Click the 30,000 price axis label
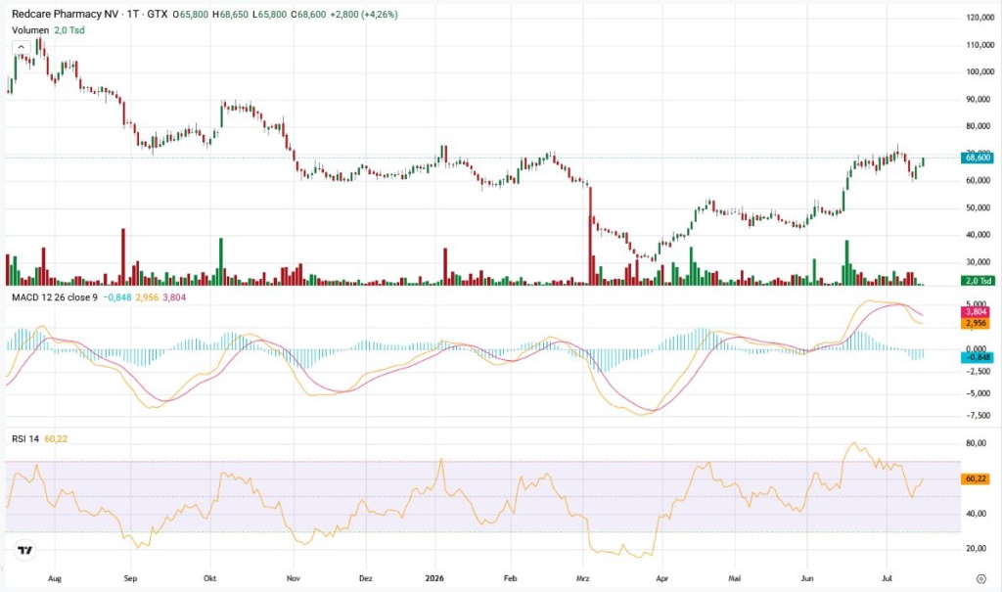 point(978,262)
